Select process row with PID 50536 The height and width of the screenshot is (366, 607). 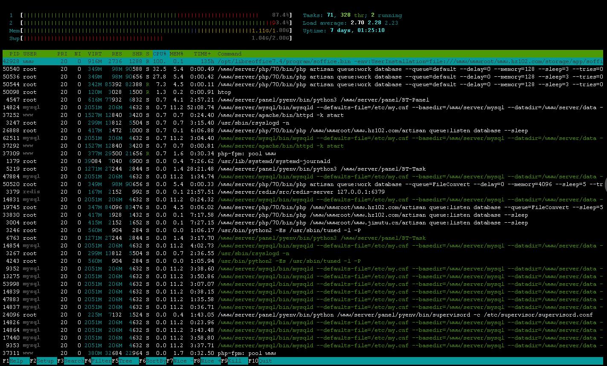303,77
